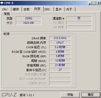Viewport: 101px width, 98px height.
Task: Click the 通道数 # label
Action: (58, 18)
